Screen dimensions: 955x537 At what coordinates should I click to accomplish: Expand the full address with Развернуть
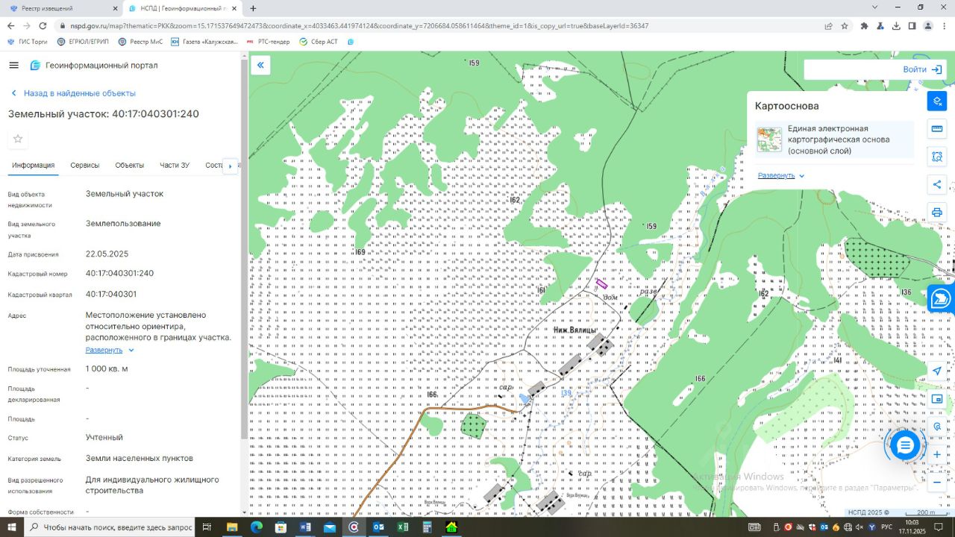click(x=110, y=350)
